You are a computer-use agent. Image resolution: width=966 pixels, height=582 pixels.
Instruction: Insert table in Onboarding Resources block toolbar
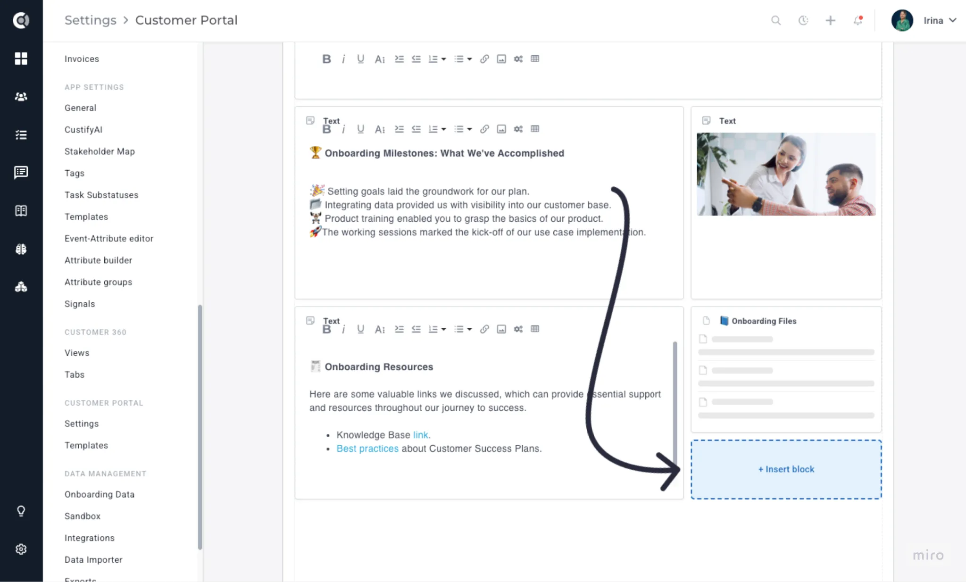[x=535, y=329]
